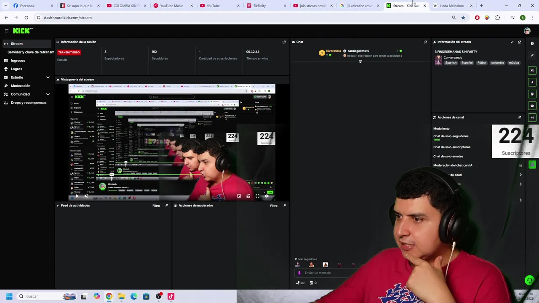Expand the row below edad in channel actions

click(520, 184)
